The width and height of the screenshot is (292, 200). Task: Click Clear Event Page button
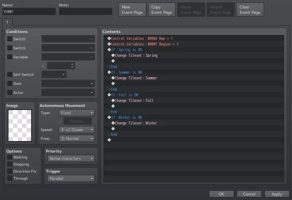250,10
